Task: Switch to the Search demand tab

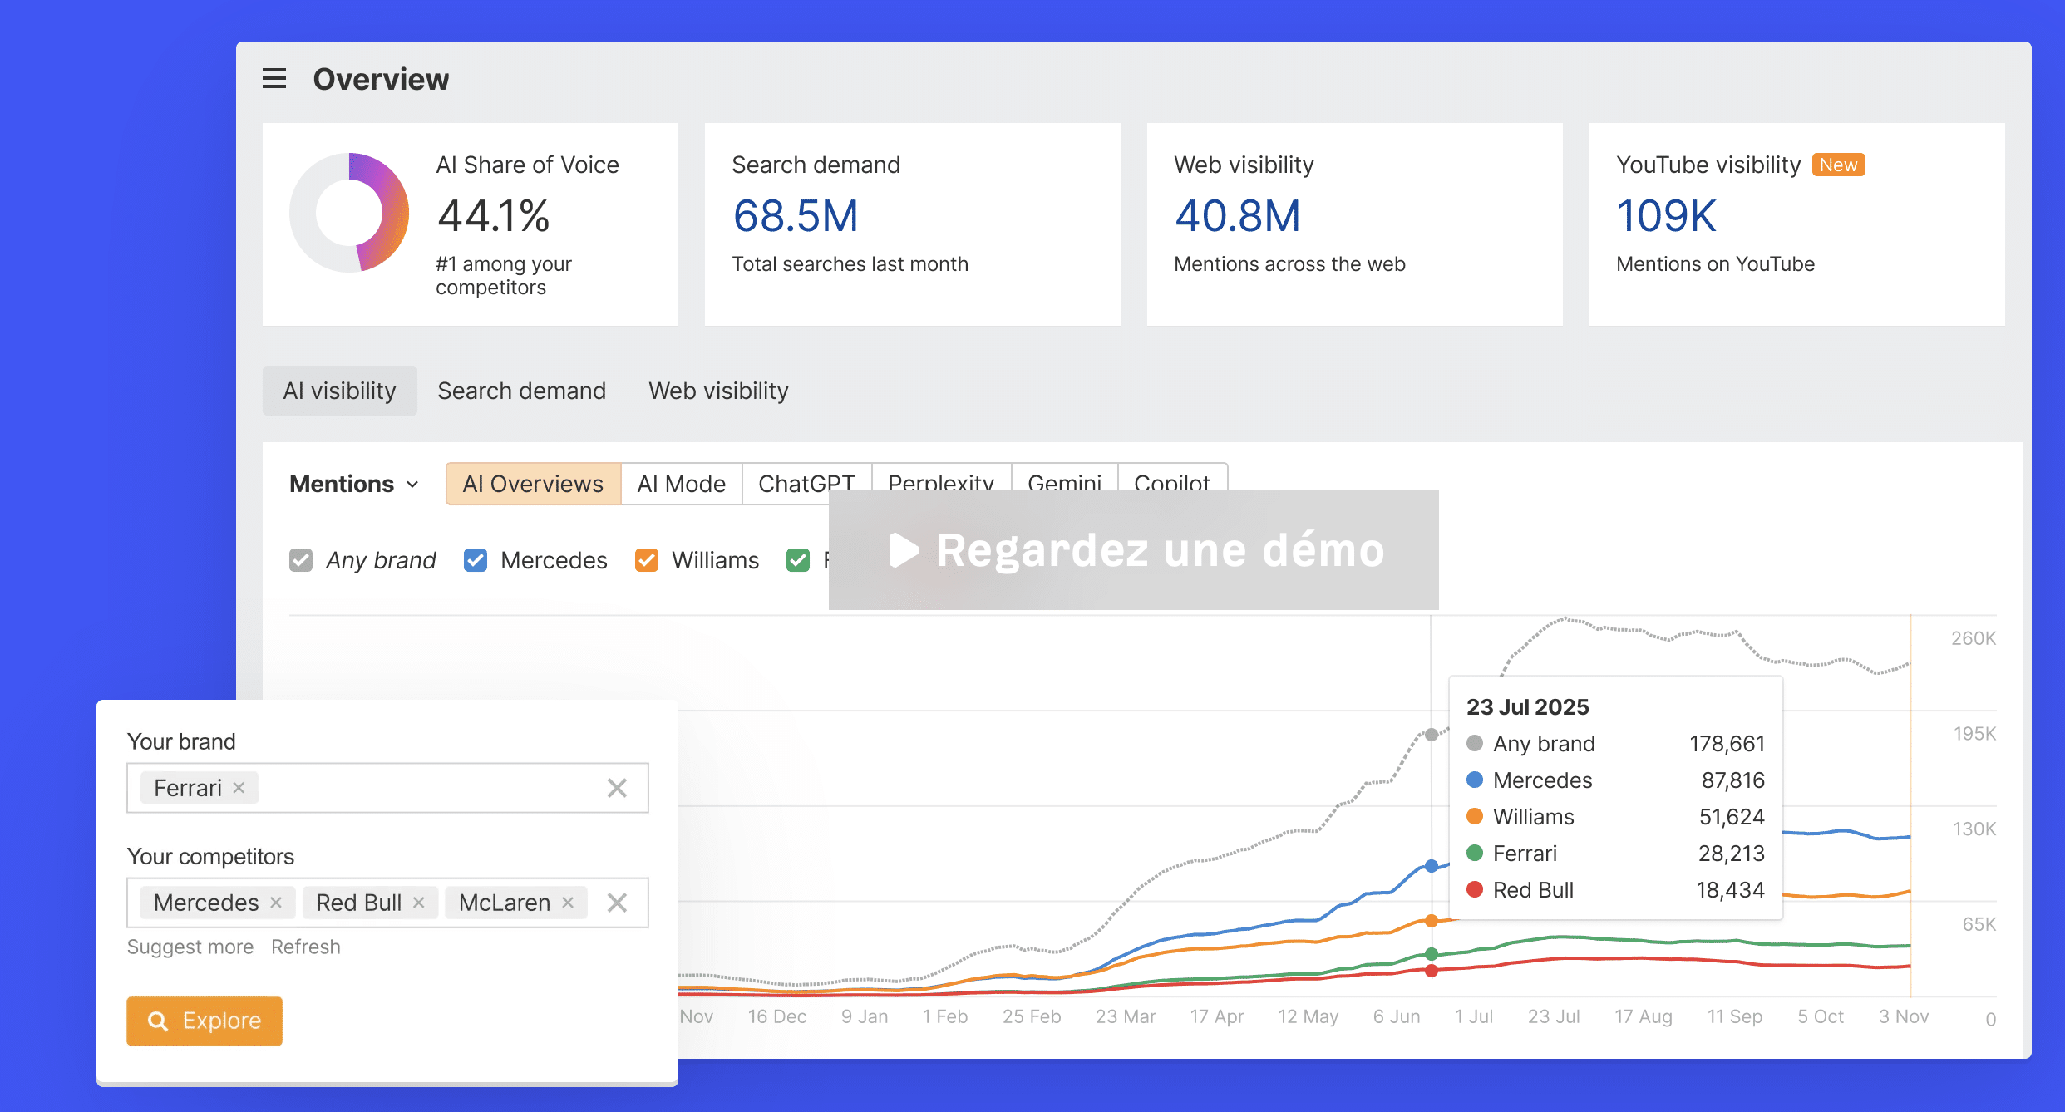Action: [521, 390]
